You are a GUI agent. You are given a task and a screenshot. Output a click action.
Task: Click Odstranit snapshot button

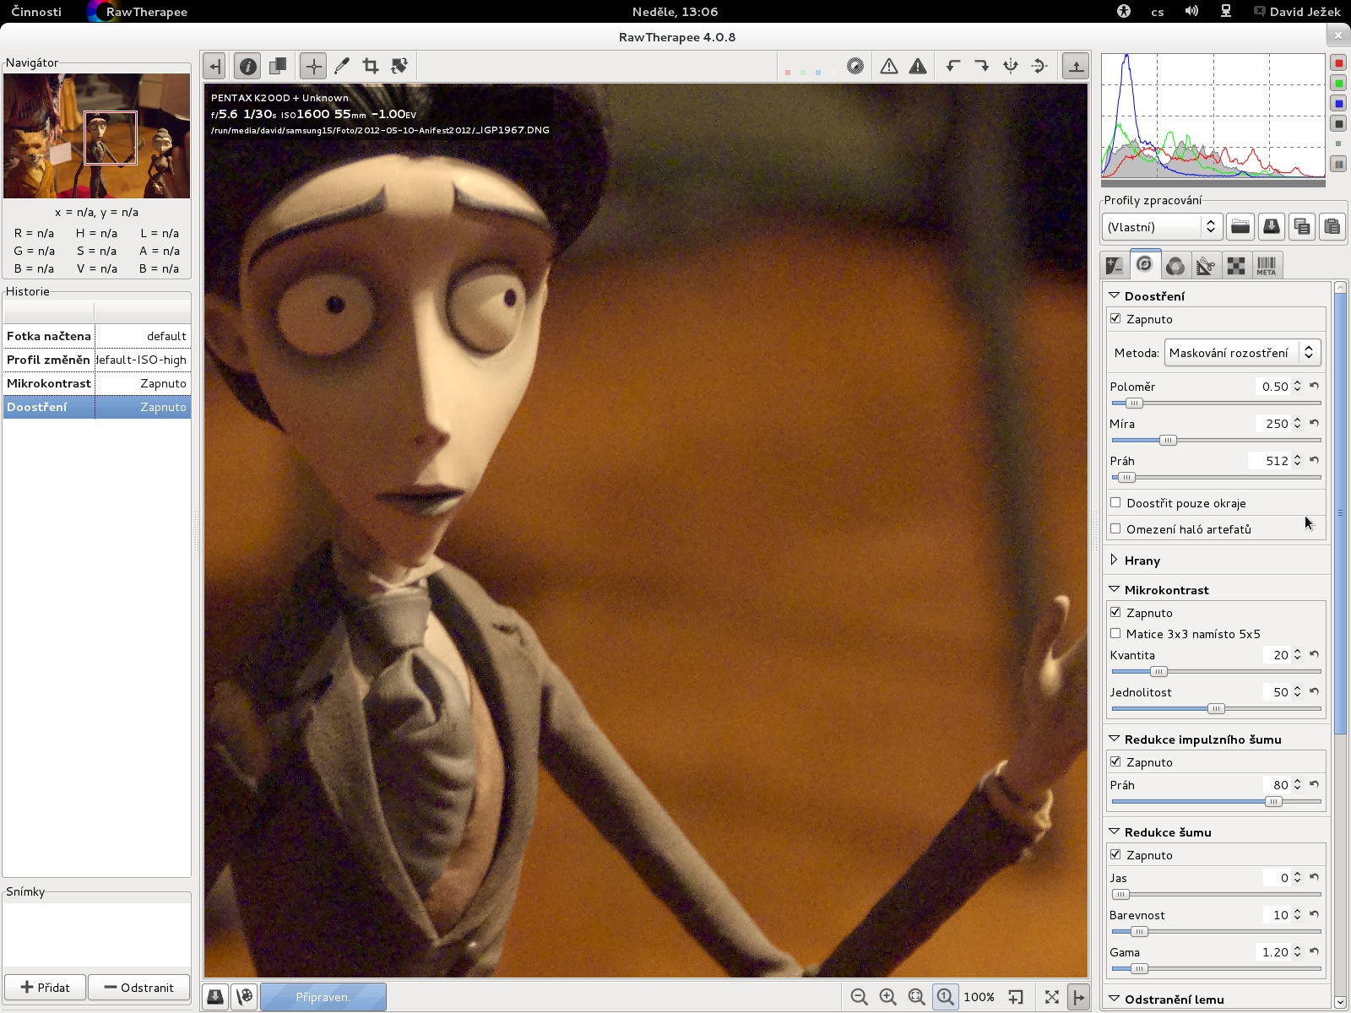click(x=139, y=988)
